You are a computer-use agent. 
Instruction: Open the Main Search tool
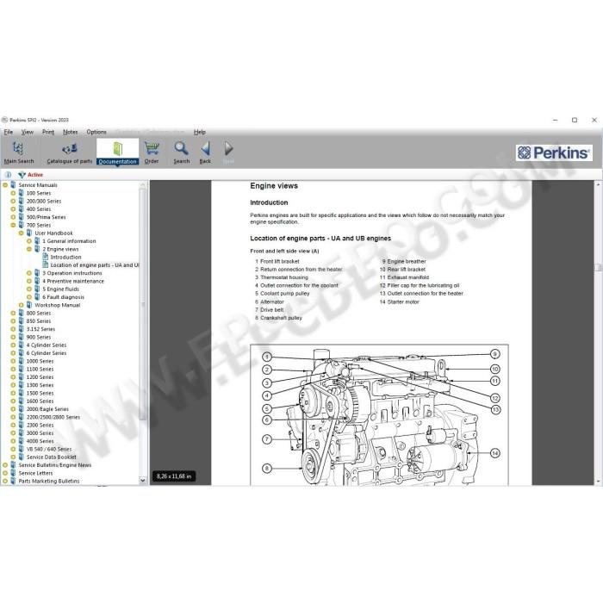(x=19, y=152)
